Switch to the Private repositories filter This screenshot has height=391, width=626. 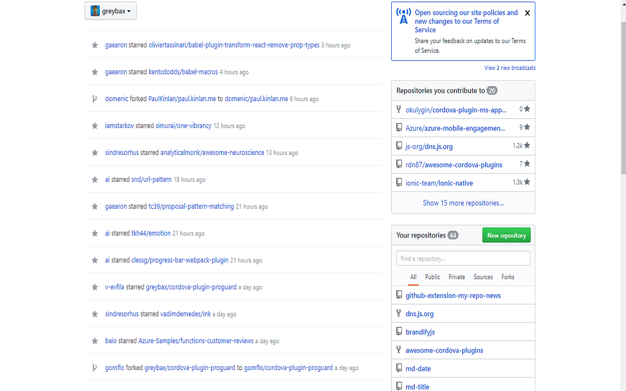pyautogui.click(x=456, y=277)
